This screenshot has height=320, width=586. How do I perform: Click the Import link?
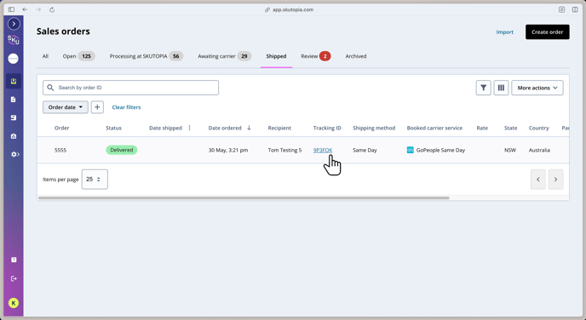[504, 32]
